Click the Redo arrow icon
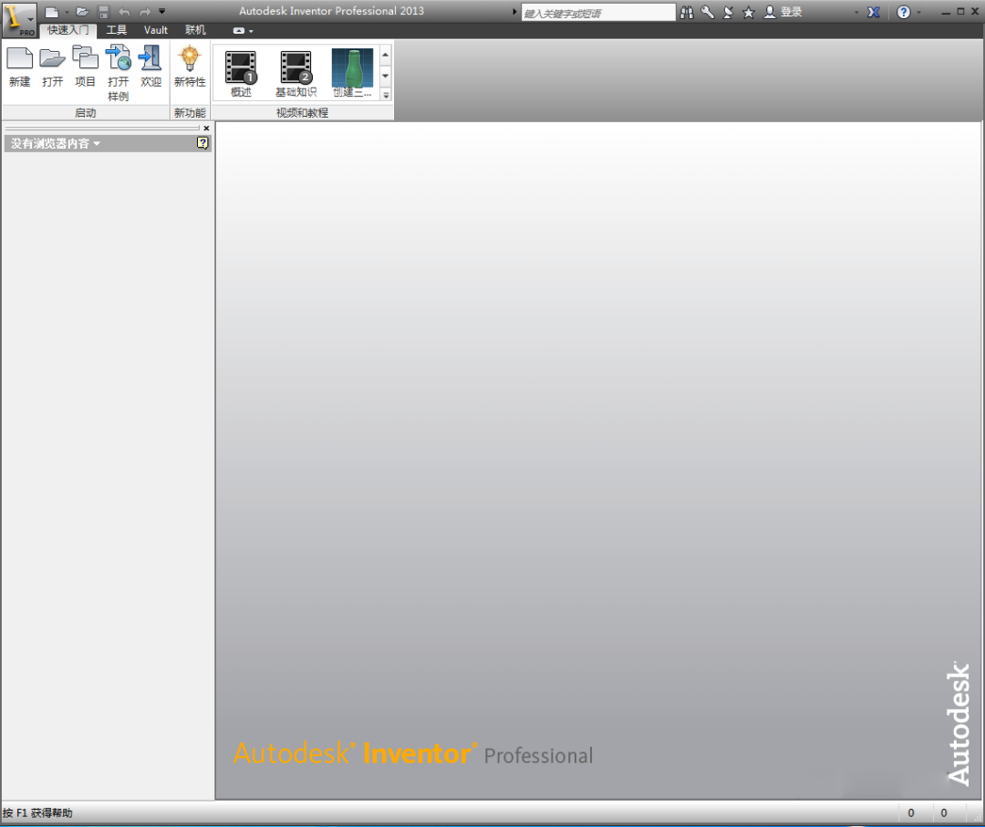Image resolution: width=985 pixels, height=827 pixels. pyautogui.click(x=145, y=12)
